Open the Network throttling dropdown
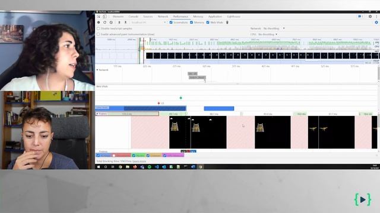This screenshot has height=213, width=380. click(x=274, y=28)
